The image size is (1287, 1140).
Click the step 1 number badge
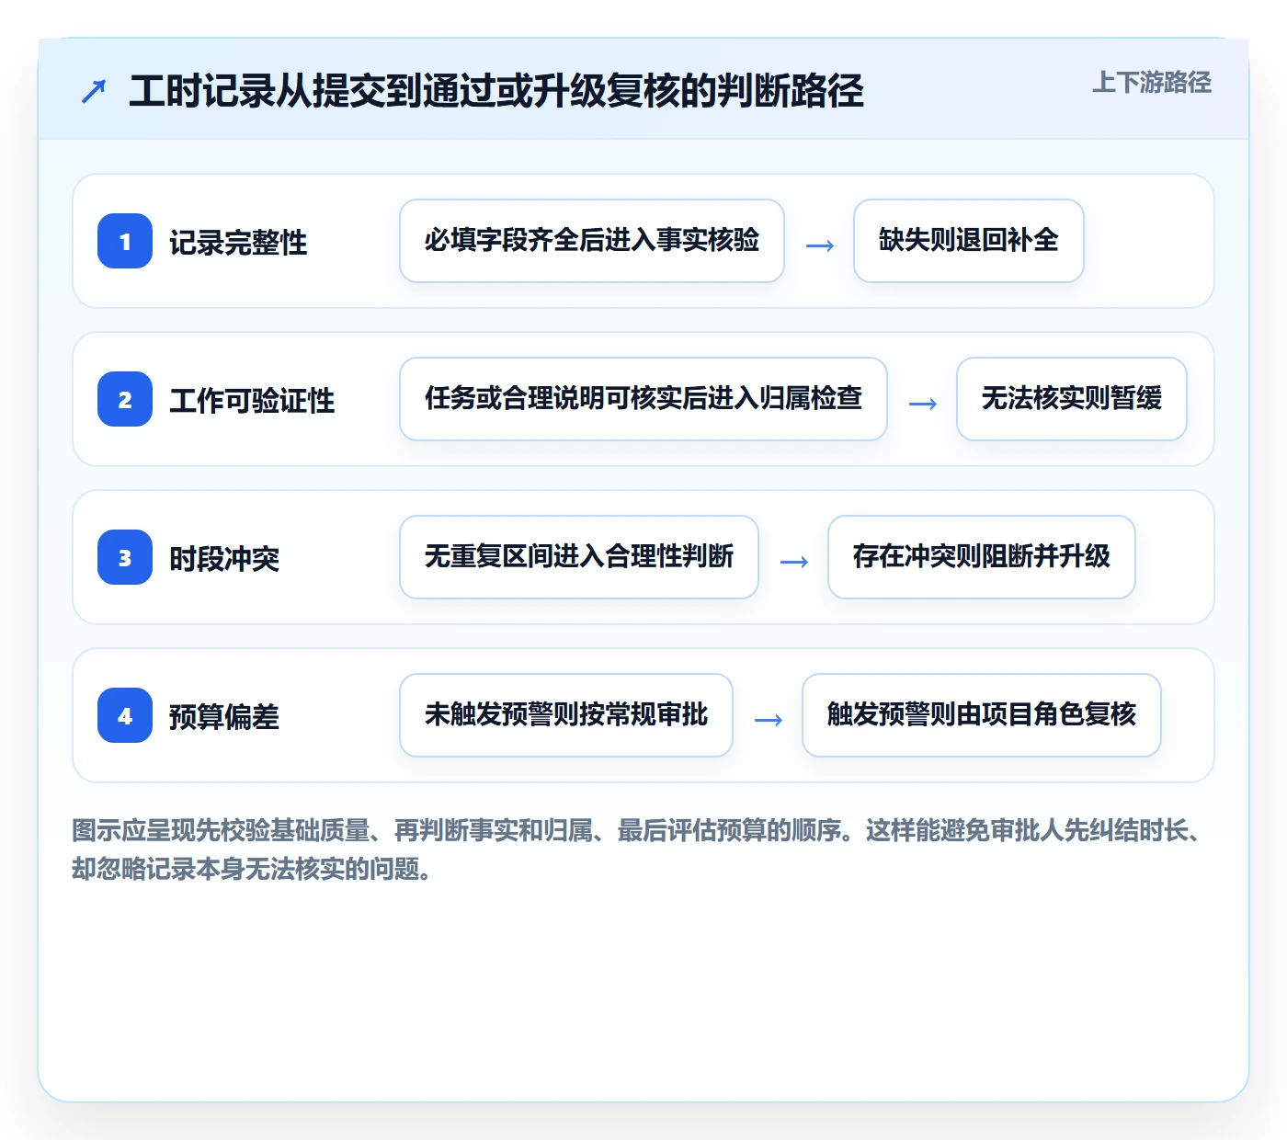(x=125, y=241)
